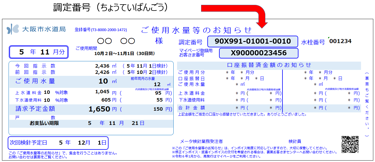Image resolution: width=375 pixels, height=162 pixels.
Task: Select the 登録番号 T3-8000-2000-1472 text
Action: coord(101,30)
